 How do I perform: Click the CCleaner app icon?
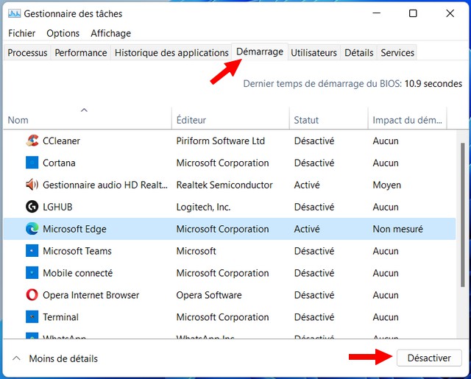click(32, 141)
